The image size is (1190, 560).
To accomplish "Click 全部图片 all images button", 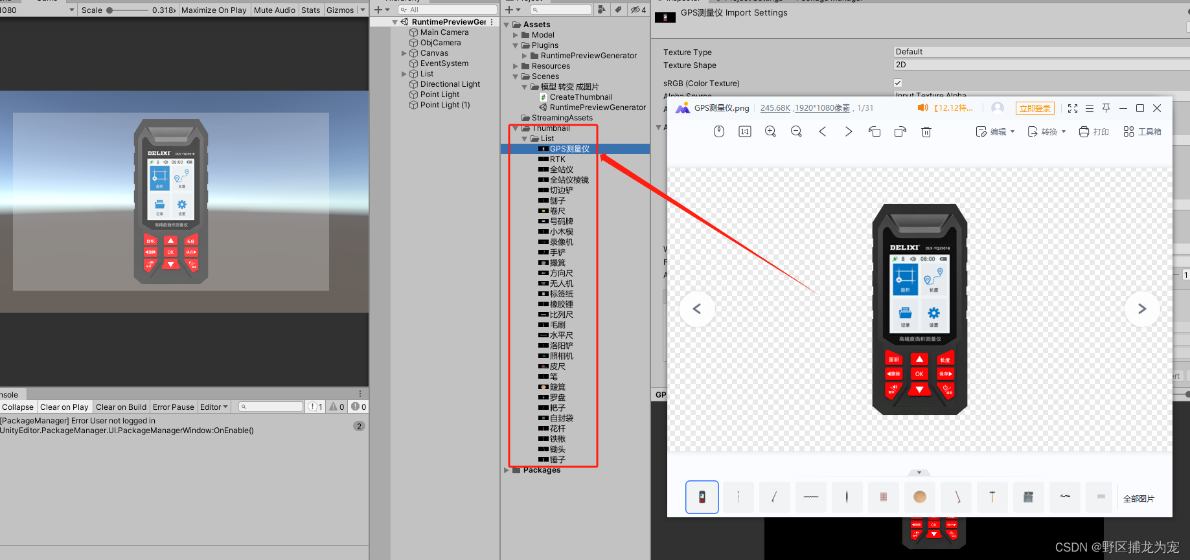I will pos(1139,498).
